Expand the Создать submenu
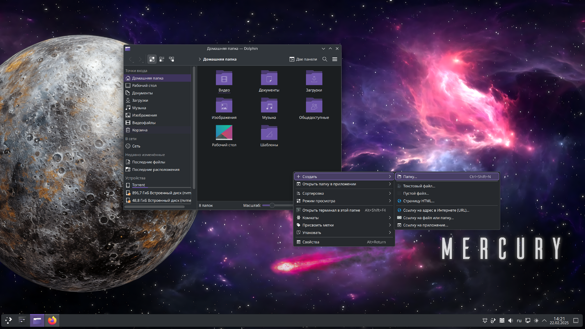The width and height of the screenshot is (585, 329). 344,177
